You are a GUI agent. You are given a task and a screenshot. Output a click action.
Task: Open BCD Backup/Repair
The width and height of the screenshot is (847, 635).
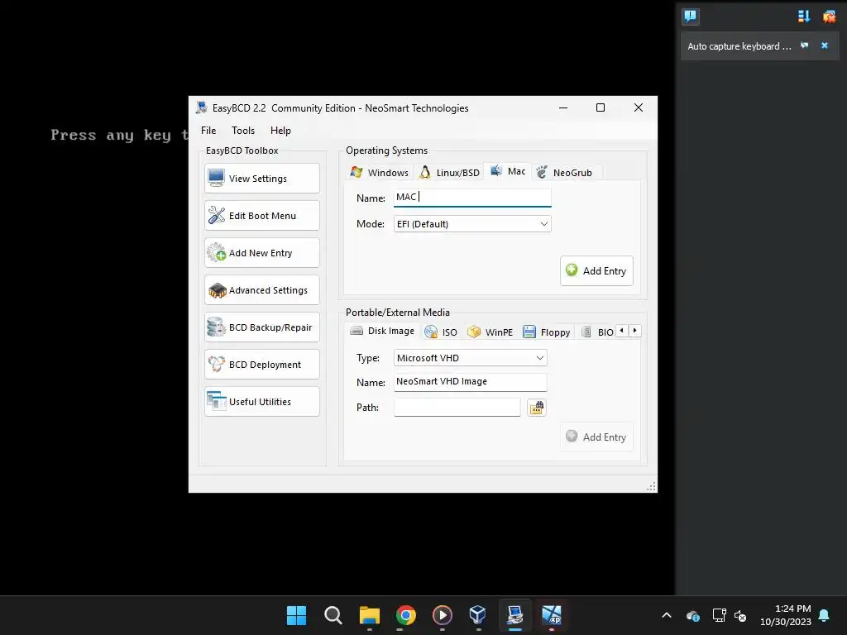click(x=262, y=327)
